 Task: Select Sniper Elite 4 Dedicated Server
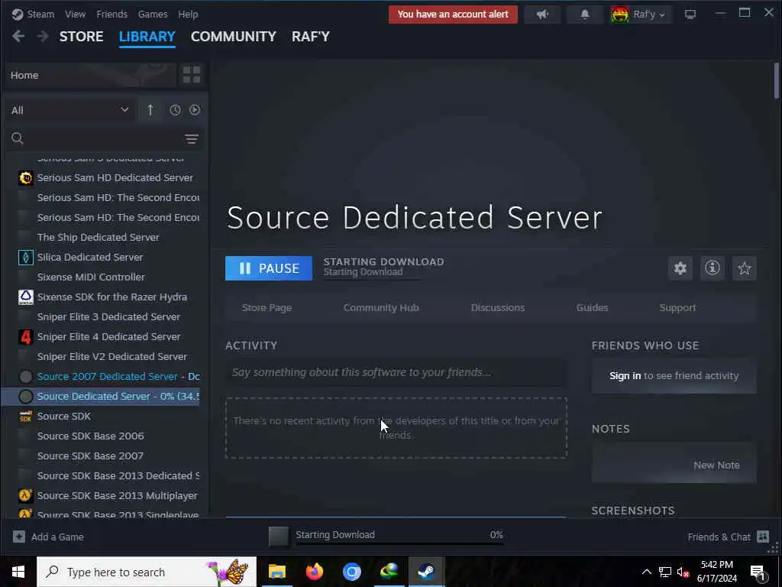(x=108, y=336)
